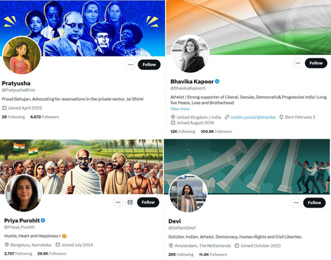The height and width of the screenshot is (260, 331).
Task: Open Devi's profile picture
Action: click(x=188, y=194)
